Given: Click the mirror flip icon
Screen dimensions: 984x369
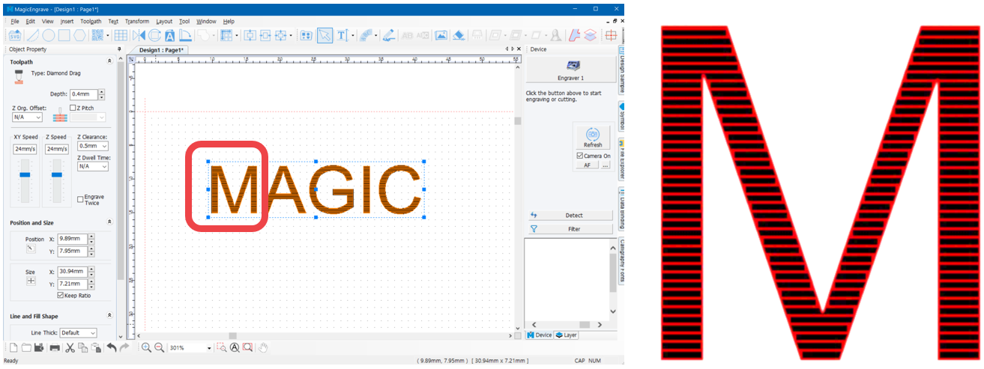Looking at the screenshot, I should point(139,35).
